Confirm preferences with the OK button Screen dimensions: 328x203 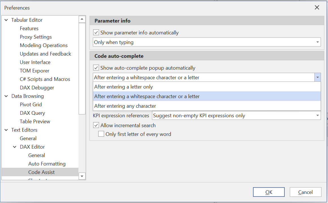(x=269, y=192)
